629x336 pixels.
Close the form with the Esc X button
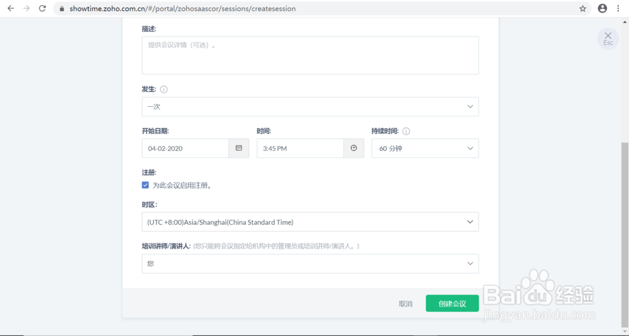[x=608, y=38]
